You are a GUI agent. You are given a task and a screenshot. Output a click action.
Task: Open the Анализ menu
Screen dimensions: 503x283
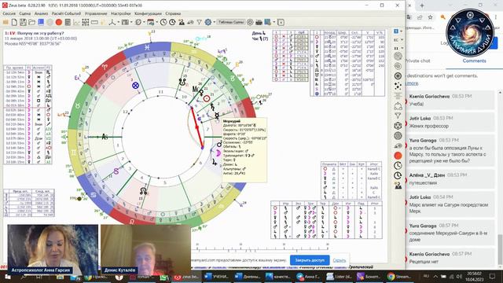(41, 13)
